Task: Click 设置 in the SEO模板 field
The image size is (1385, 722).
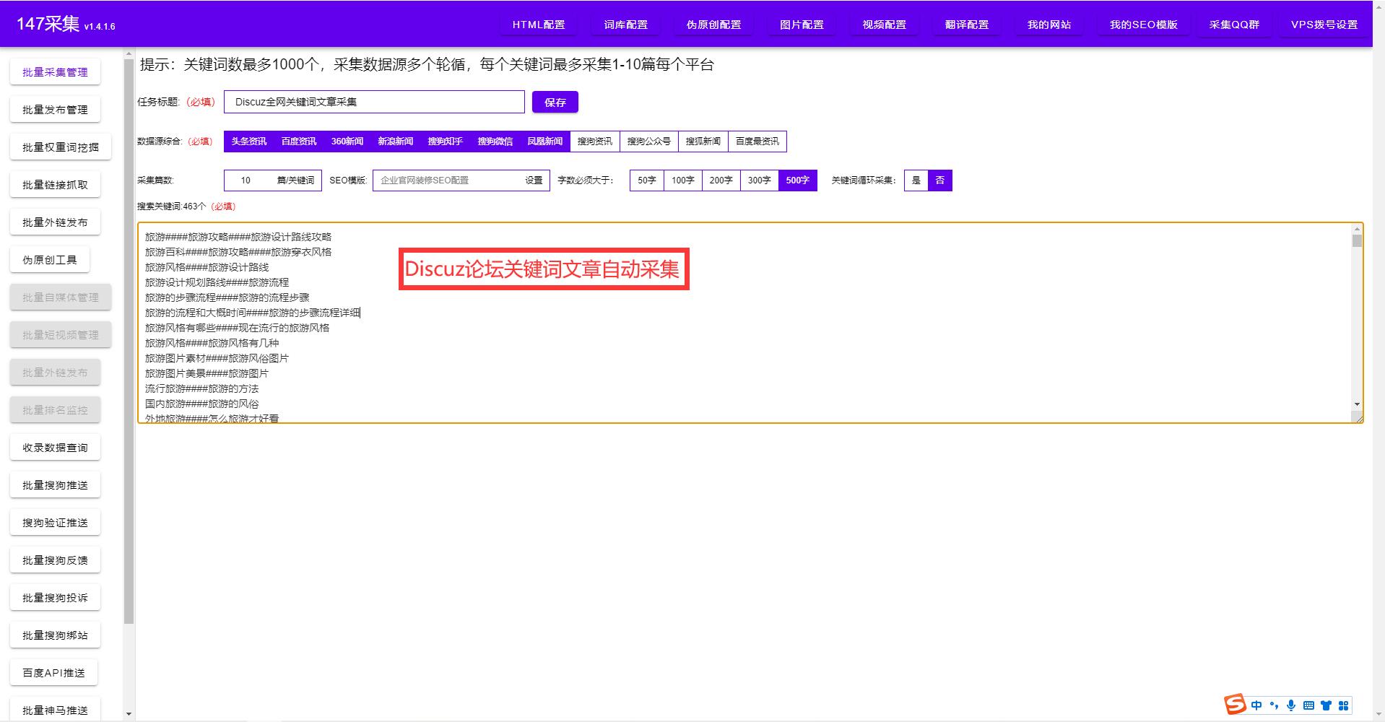Action: 534,180
